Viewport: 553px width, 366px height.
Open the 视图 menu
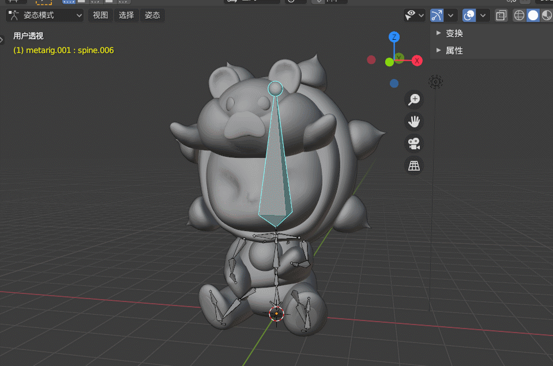[x=100, y=15]
